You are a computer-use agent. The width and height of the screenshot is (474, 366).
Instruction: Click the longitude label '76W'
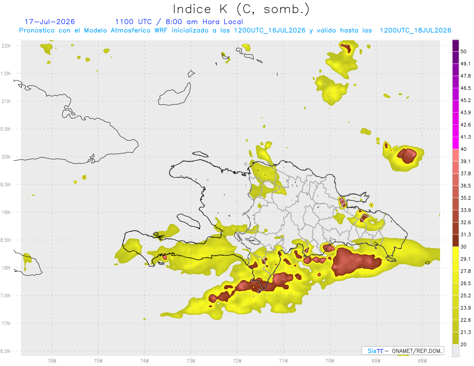point(52,360)
